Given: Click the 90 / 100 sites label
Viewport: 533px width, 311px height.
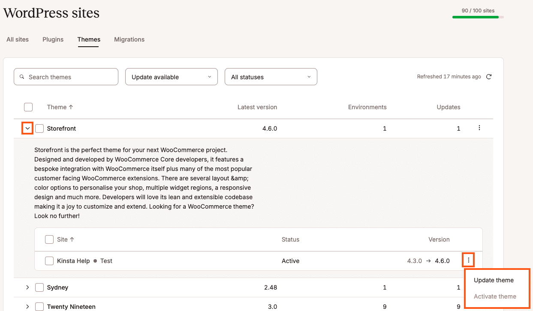Looking at the screenshot, I should pyautogui.click(x=478, y=11).
